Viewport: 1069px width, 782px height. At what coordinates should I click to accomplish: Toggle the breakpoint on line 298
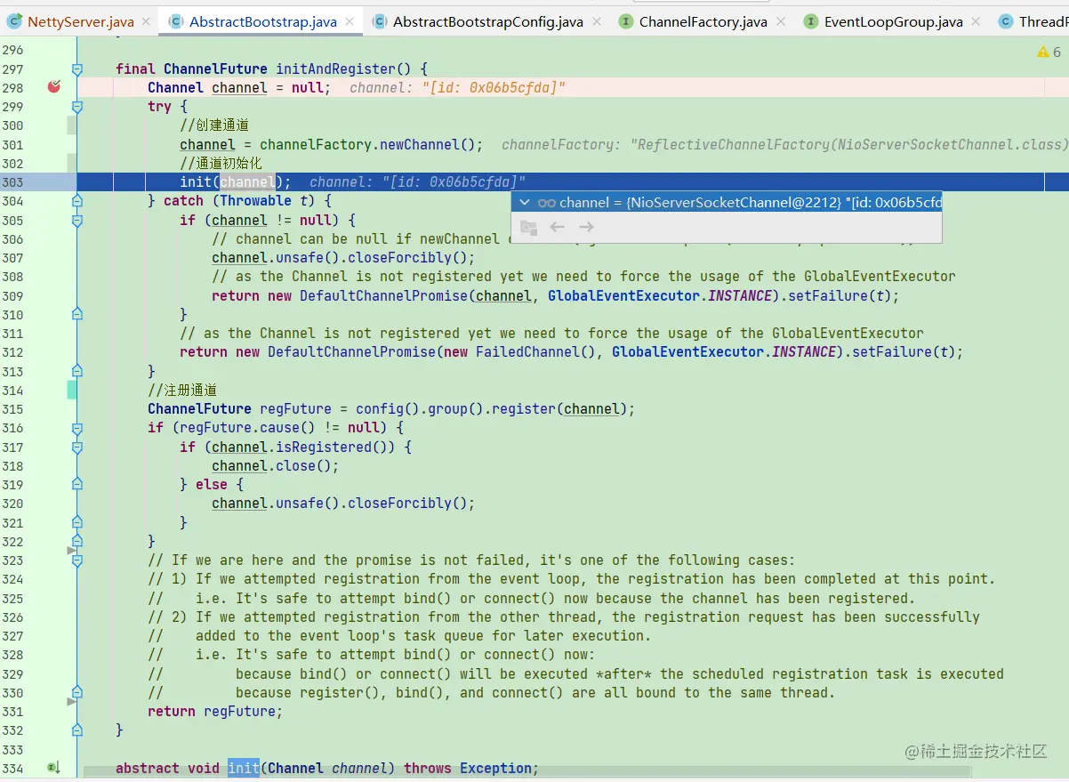54,87
